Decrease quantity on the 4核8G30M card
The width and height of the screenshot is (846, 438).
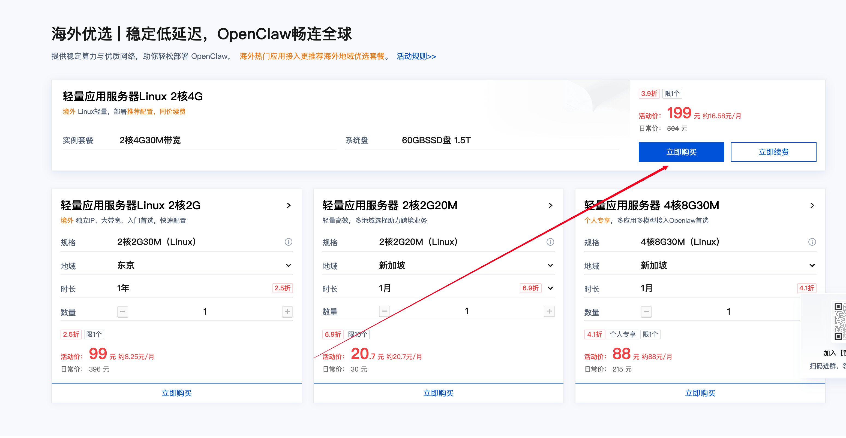click(646, 311)
